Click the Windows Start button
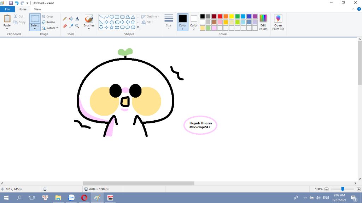Screen dimensions: 362x203 (x=6, y=197)
